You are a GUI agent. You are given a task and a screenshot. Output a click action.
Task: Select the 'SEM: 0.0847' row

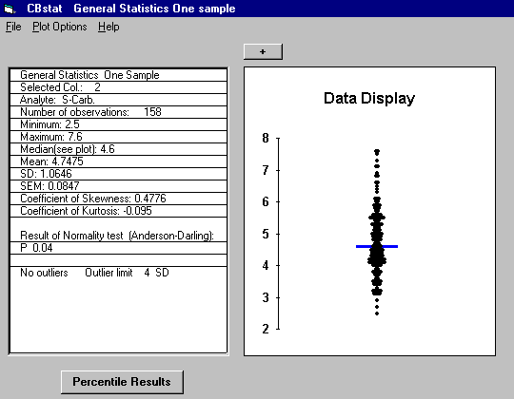coord(118,186)
